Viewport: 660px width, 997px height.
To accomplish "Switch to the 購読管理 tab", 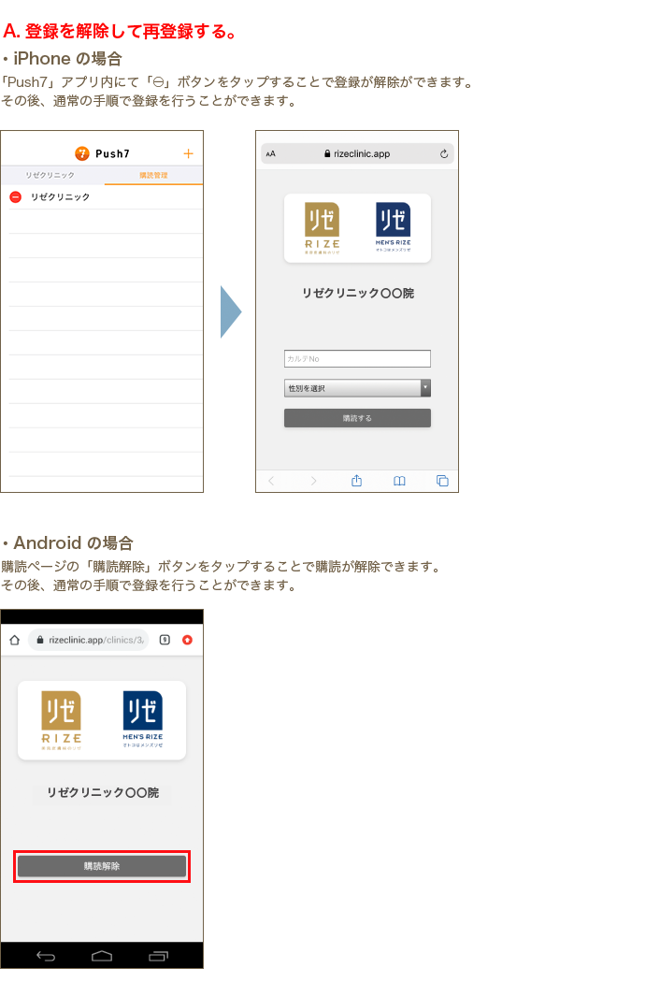I will (153, 176).
